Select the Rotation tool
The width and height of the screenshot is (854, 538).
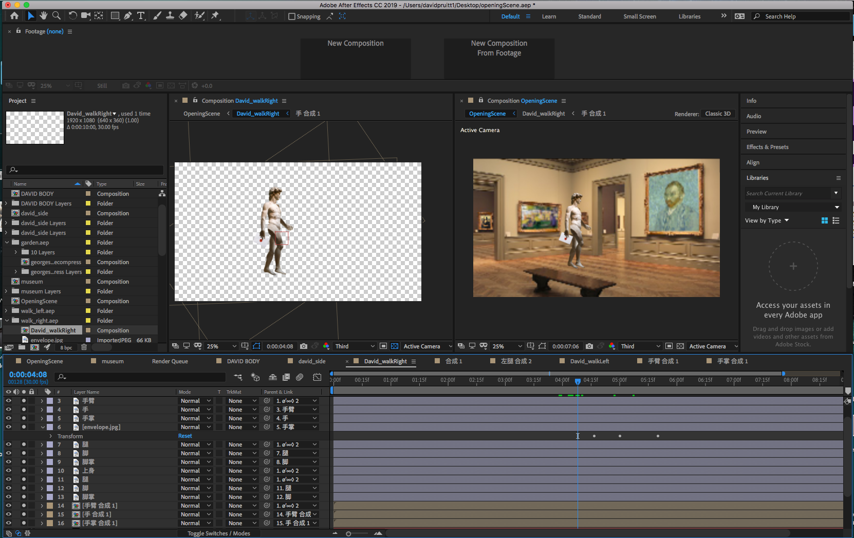72,16
